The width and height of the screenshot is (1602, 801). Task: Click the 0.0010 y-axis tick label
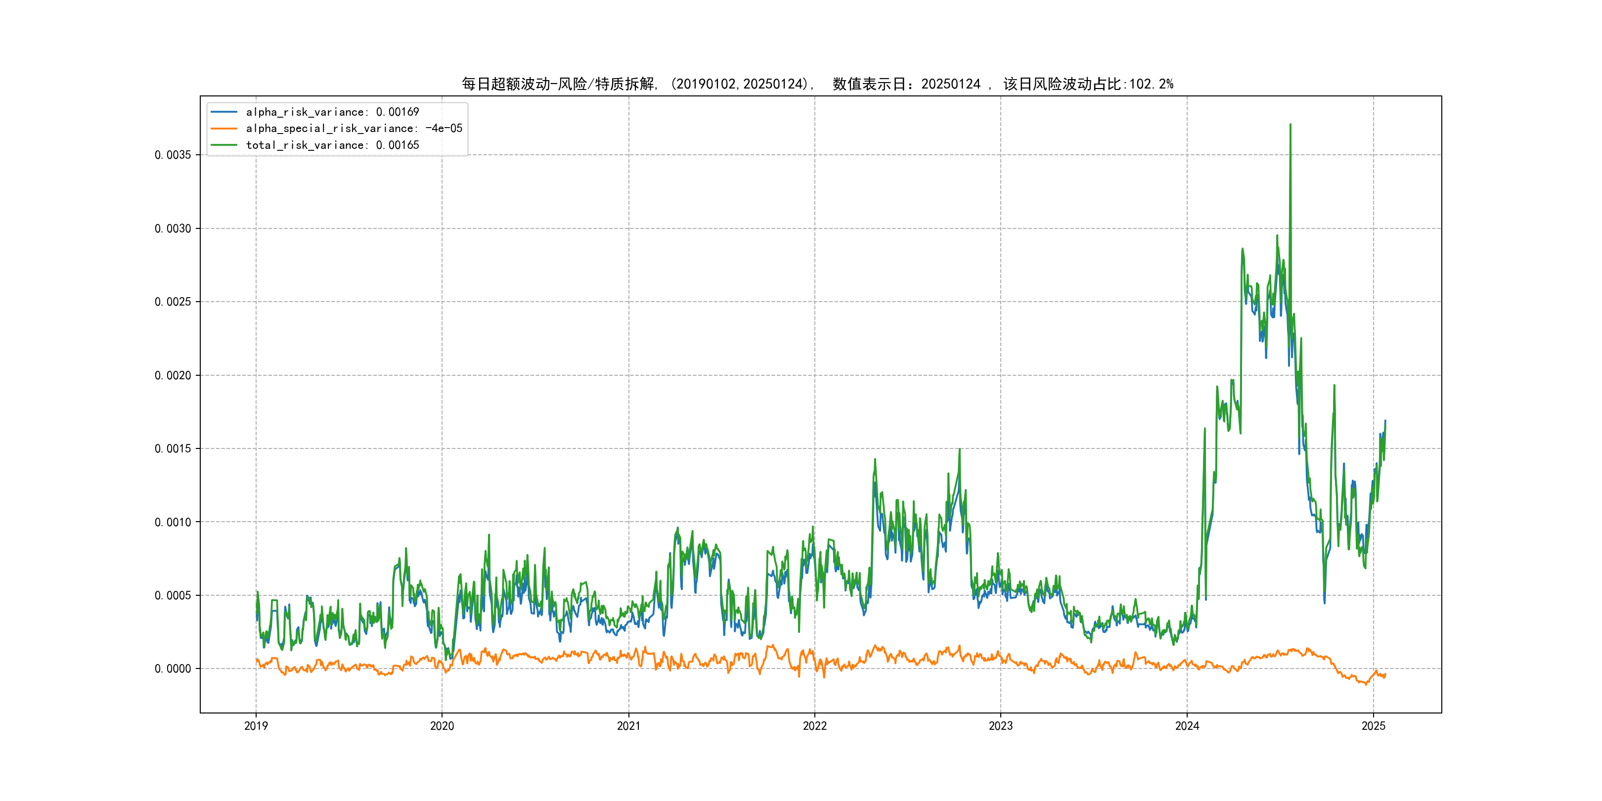(x=173, y=523)
